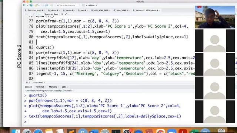The image size is (237, 133).
Task: Click the 81:1 cursor position indicator
Action: (x=28, y=82)
